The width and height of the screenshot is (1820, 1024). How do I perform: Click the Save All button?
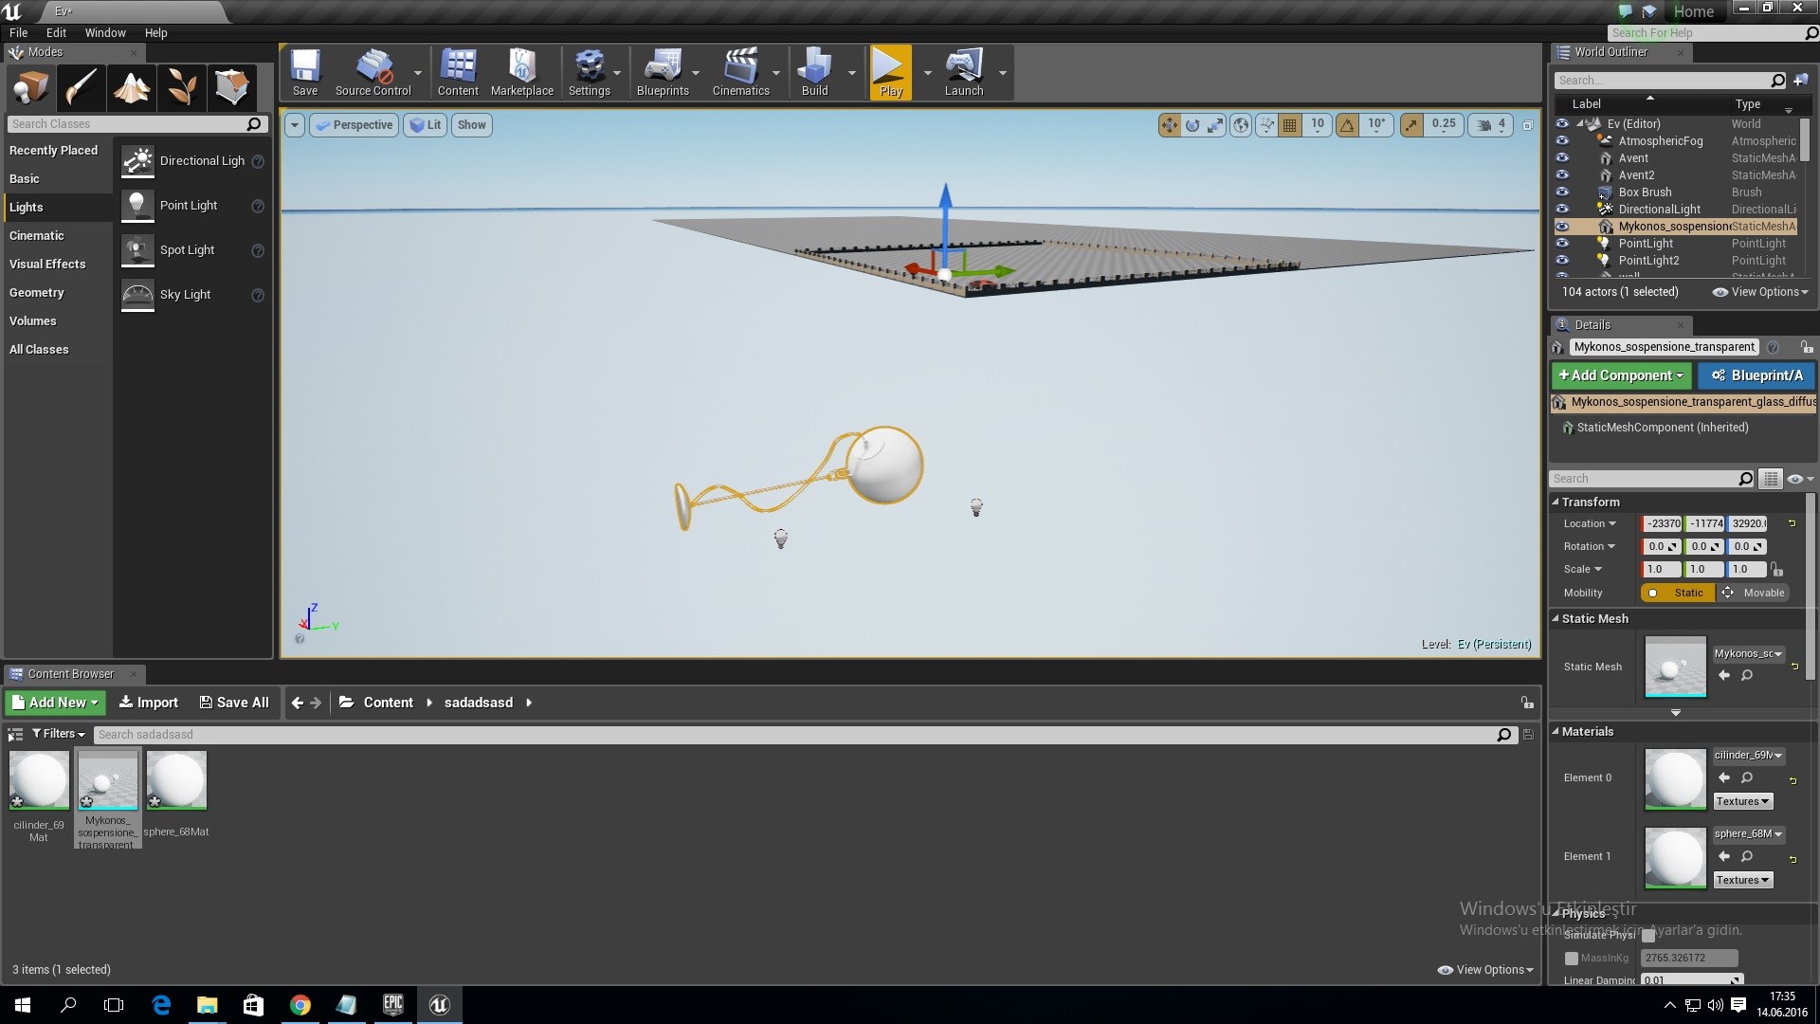(x=234, y=703)
